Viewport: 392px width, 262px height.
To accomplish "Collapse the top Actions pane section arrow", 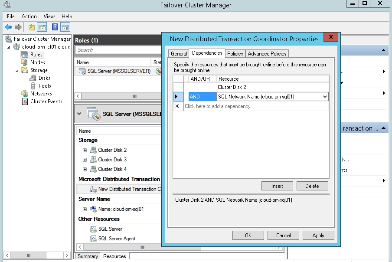I will click(383, 50).
